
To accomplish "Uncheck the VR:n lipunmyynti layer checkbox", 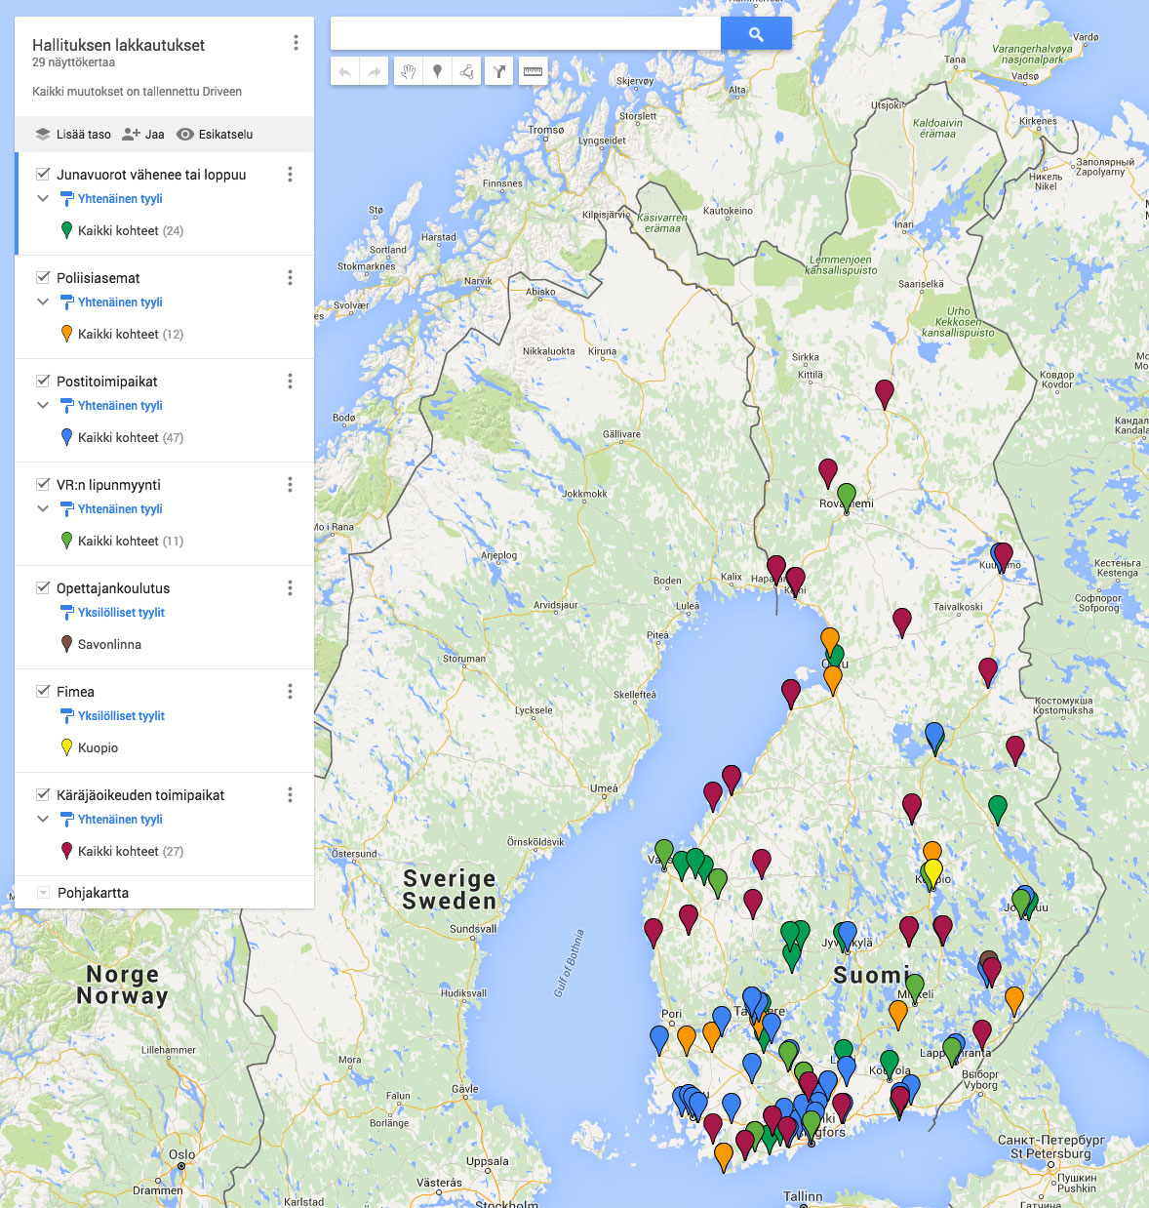I will click(x=43, y=484).
